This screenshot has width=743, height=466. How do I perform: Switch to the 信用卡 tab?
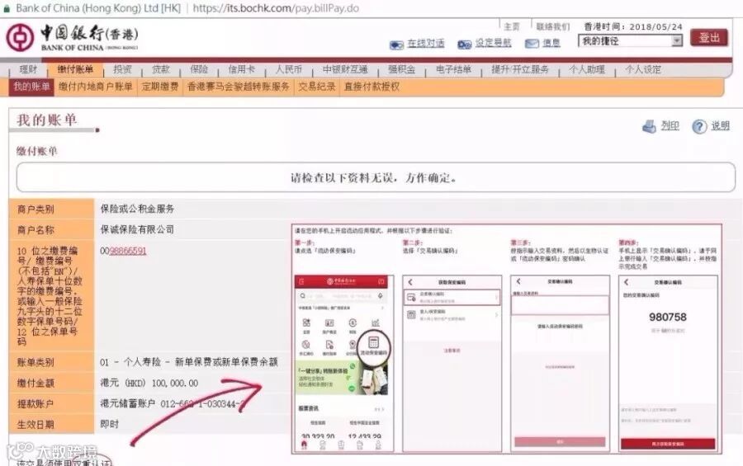242,69
